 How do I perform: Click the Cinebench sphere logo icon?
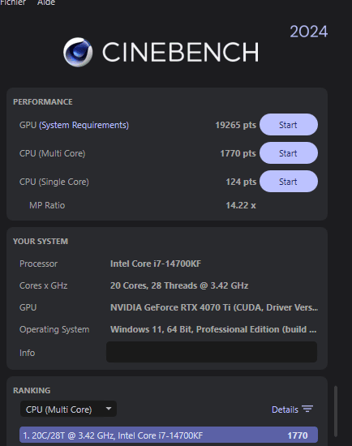tap(78, 52)
